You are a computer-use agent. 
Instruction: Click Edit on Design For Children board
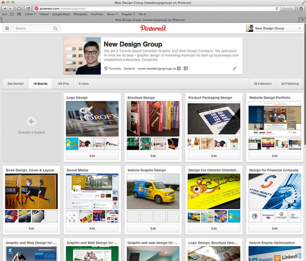coord(214,228)
